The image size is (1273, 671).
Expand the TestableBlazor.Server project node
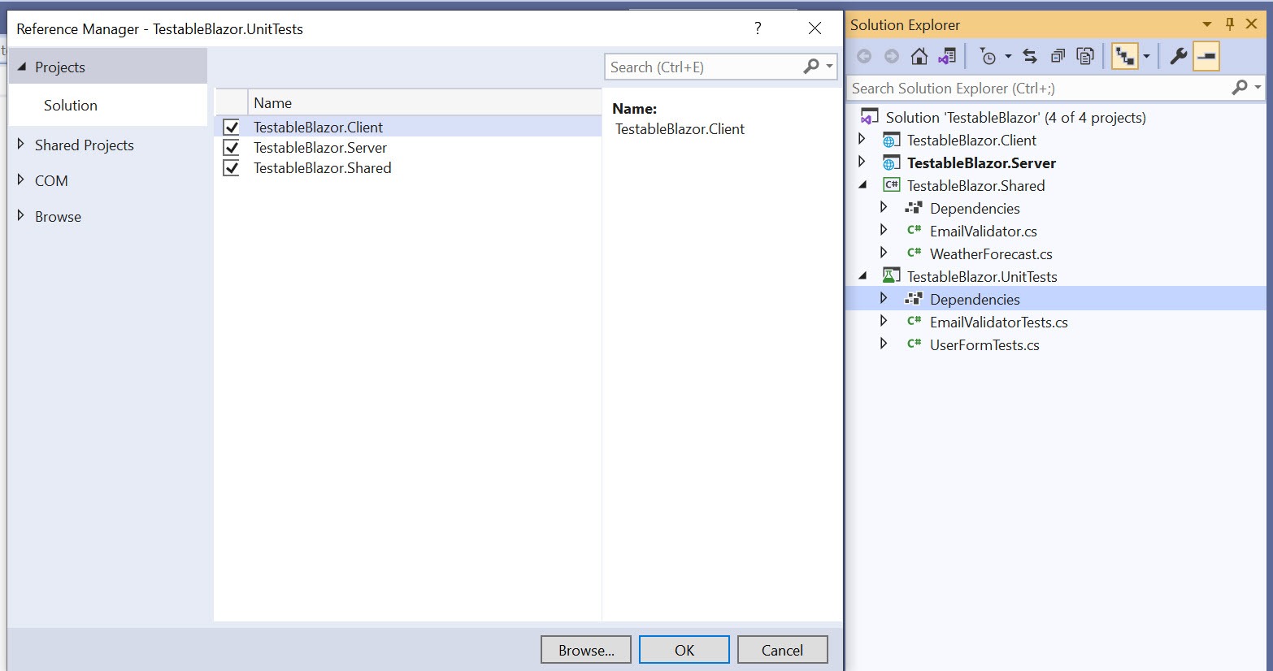pos(862,162)
